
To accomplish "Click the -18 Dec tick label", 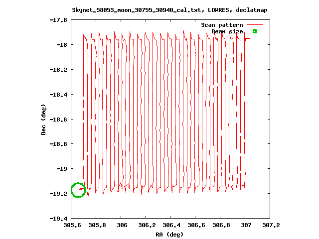I will coord(62,45).
